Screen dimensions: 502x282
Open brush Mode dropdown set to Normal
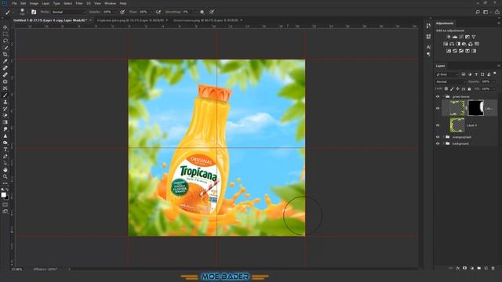click(x=69, y=12)
